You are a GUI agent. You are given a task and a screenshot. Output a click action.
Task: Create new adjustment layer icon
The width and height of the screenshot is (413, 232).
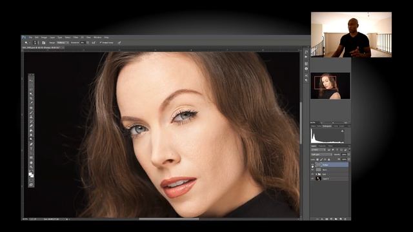(x=331, y=219)
